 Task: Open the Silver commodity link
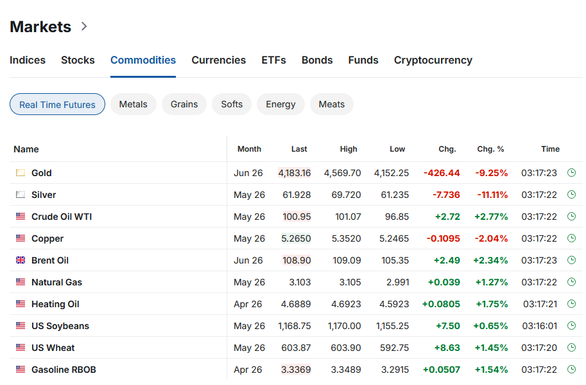(44, 195)
